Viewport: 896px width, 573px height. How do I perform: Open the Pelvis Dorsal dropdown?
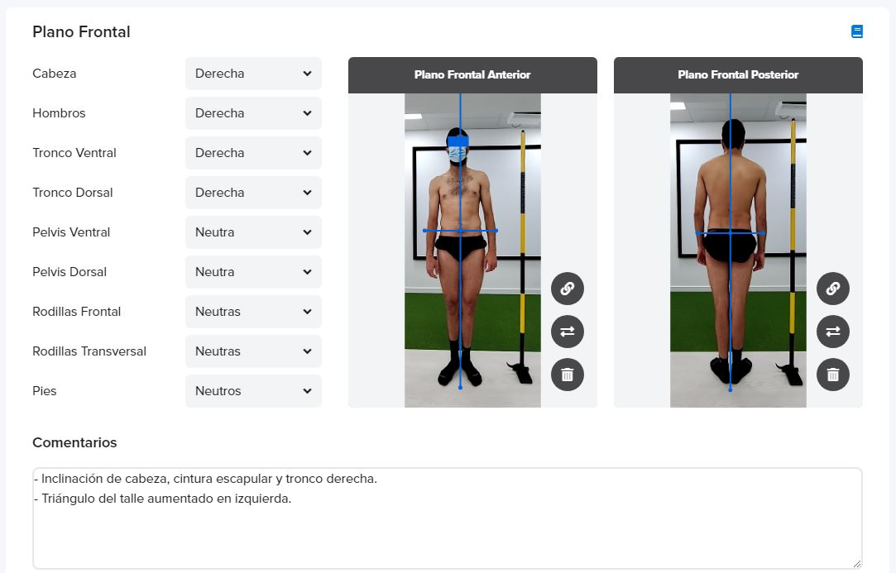pos(253,272)
